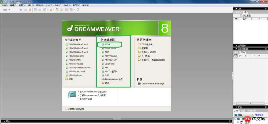The height and width of the screenshot is (124, 268).
Task: Click the 名称 column header in Layers
Action: coord(245,19)
